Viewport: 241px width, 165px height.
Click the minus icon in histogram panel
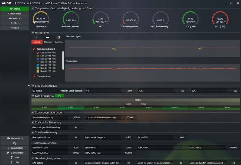(47, 37)
